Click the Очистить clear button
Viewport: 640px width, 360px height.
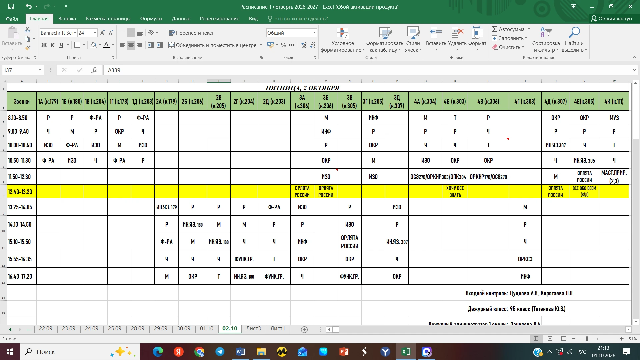click(507, 47)
